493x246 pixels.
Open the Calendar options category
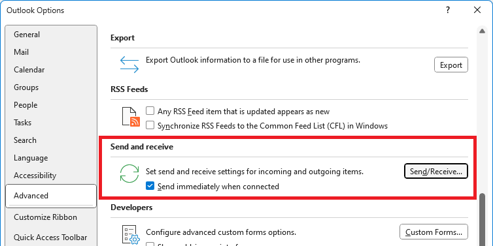point(51,70)
